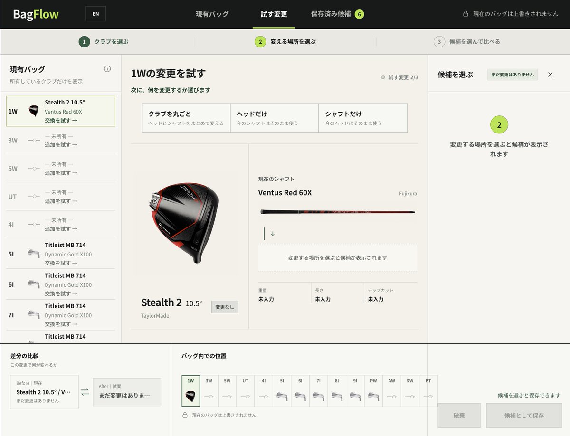Image resolution: width=570 pixels, height=436 pixels.
Task: Select the 4I slot in the bag strip
Action: tap(264, 391)
